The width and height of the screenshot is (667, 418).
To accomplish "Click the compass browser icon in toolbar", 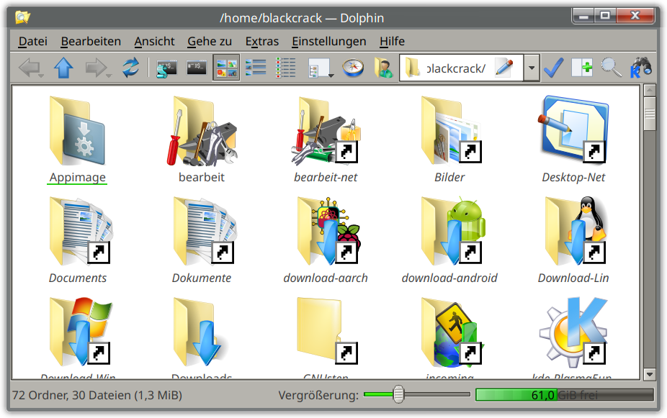I will tap(353, 68).
